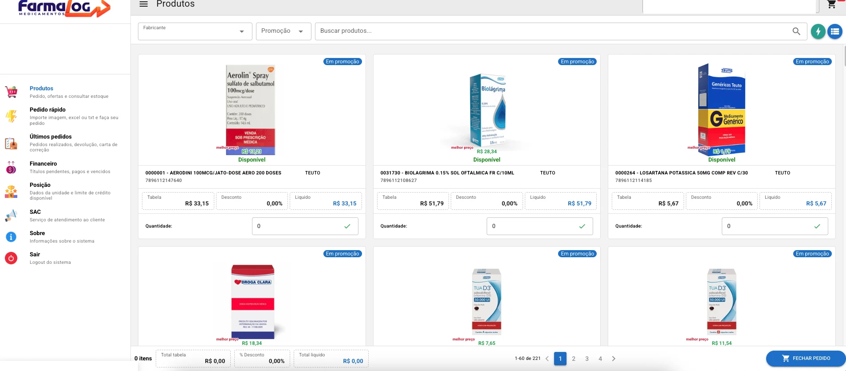This screenshot has width=846, height=371.
Task: Click the Droga Clara product image
Action: (x=253, y=302)
